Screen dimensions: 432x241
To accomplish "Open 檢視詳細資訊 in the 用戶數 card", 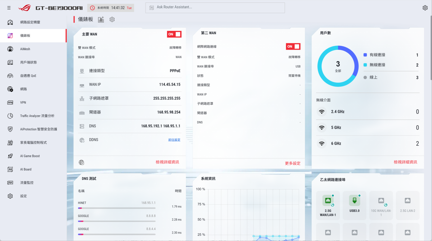I will tap(406, 162).
